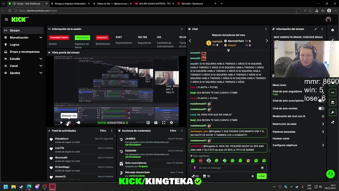The image size is (339, 191).
Task: Click the clip icon in preview controls
Action: click(156, 123)
